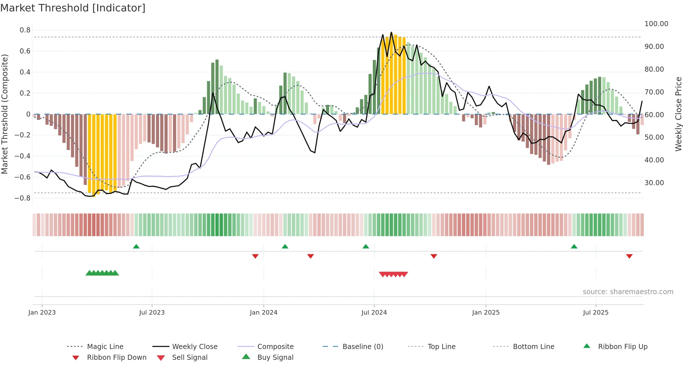Toggle the Magic Line legend entry
The height and width of the screenshot is (384, 683).
[x=95, y=346]
